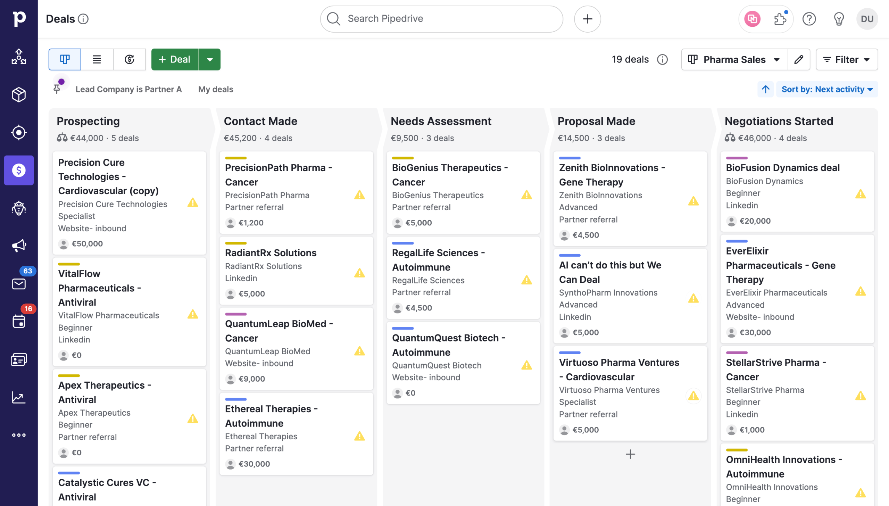Open the Filter dropdown
Image resolution: width=889 pixels, height=506 pixels.
coord(846,59)
